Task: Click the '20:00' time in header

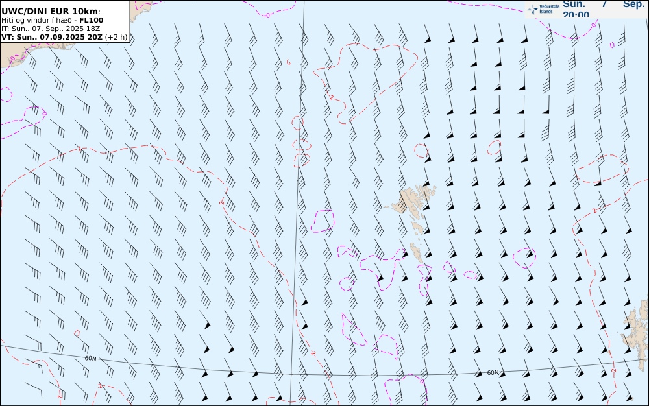Action: click(576, 14)
